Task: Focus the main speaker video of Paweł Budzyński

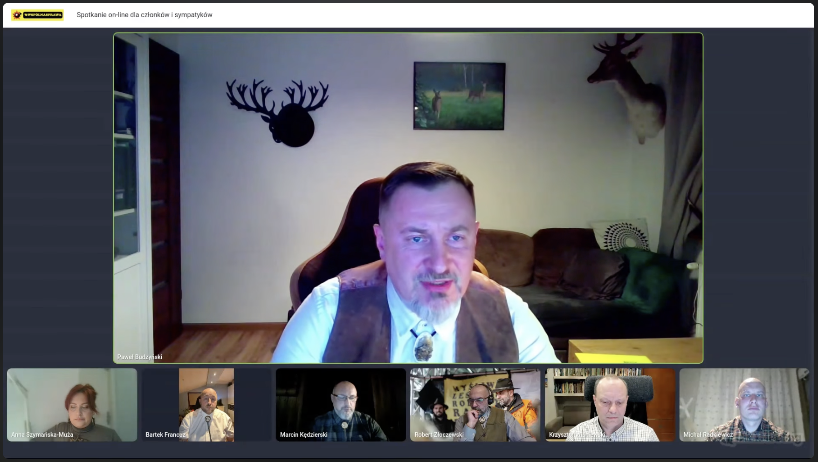Action: (408, 198)
